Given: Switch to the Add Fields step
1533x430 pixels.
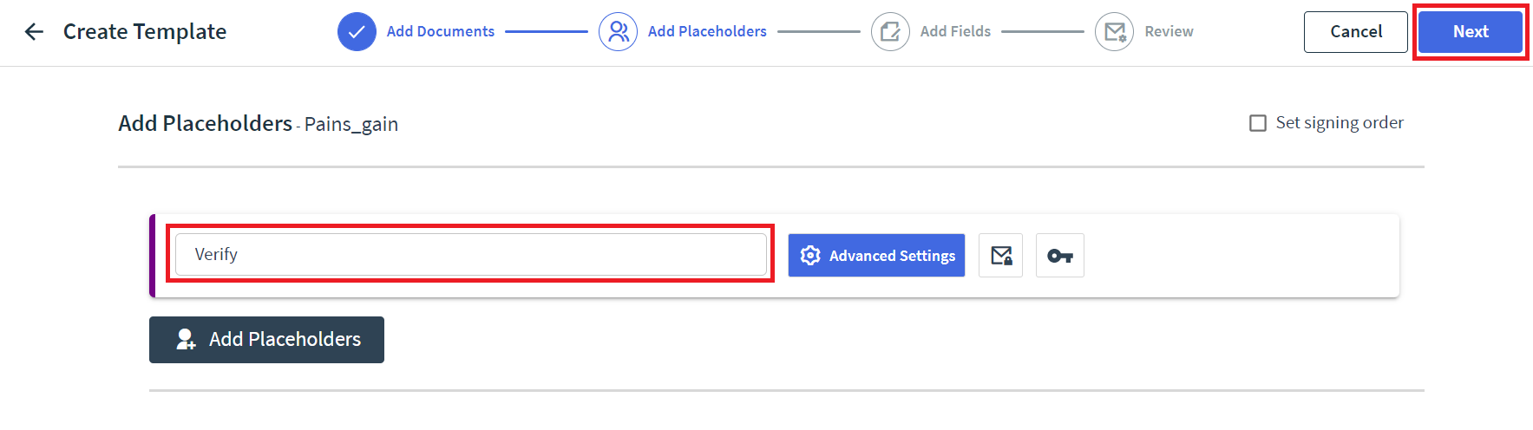Looking at the screenshot, I should tap(954, 32).
